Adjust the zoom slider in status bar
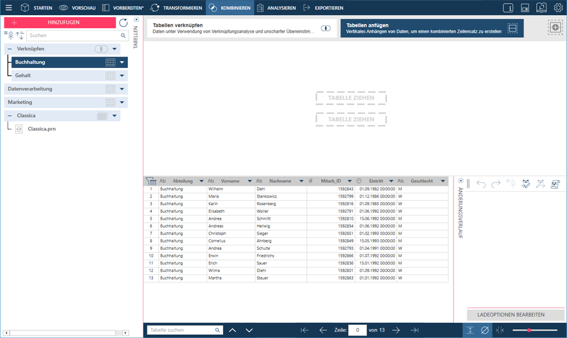Screen dimensions: 567x338 click(x=535, y=330)
